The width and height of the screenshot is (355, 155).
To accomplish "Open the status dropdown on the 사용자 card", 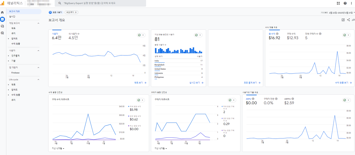I will pos(141,35).
